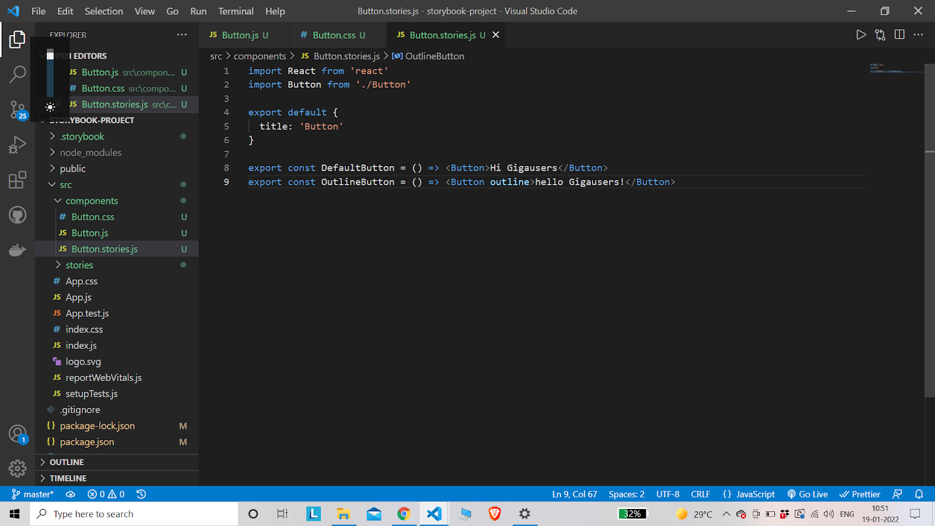Screen dimensions: 935x526
Task: Expand the node_modules folder
Action: click(x=91, y=153)
